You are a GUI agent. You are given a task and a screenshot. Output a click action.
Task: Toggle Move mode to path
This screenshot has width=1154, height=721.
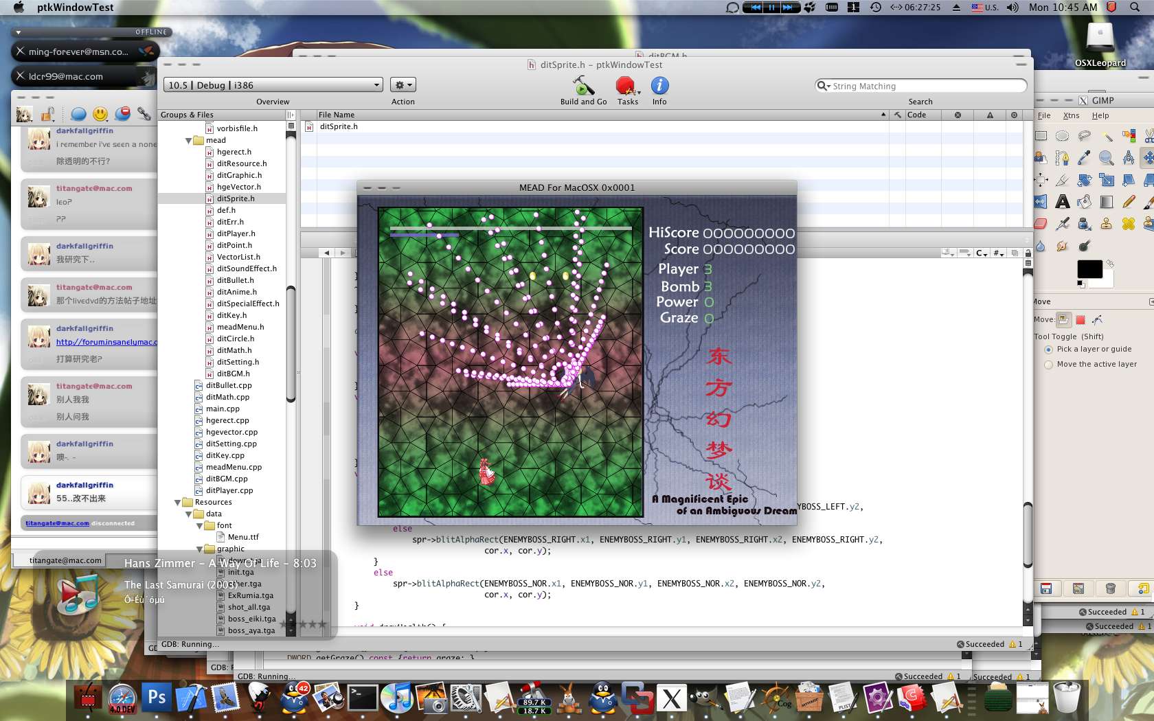click(x=1097, y=319)
